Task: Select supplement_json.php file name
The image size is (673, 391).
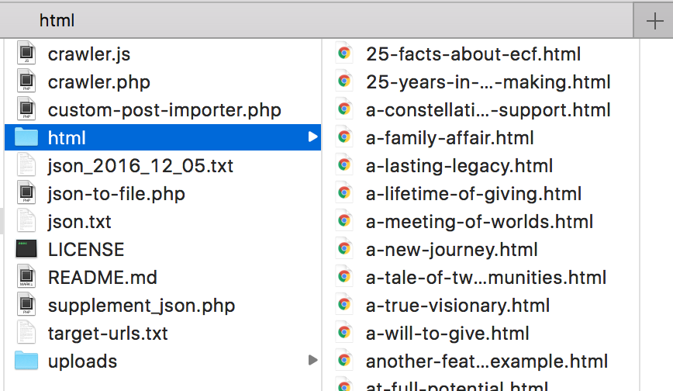Action: coord(141,306)
